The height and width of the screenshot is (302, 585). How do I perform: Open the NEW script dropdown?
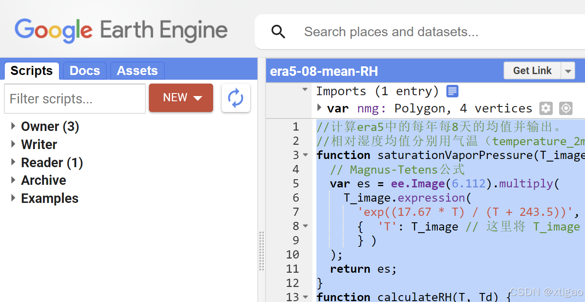click(181, 98)
